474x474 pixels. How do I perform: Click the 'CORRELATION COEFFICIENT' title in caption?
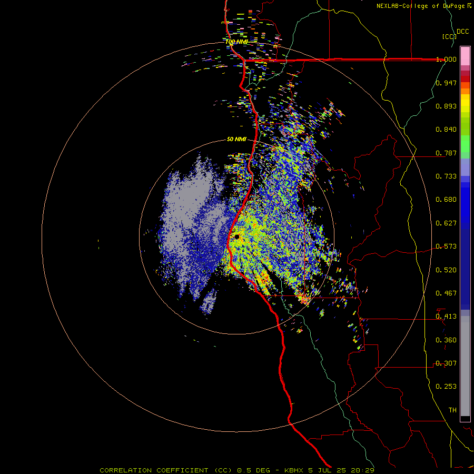(x=154, y=470)
